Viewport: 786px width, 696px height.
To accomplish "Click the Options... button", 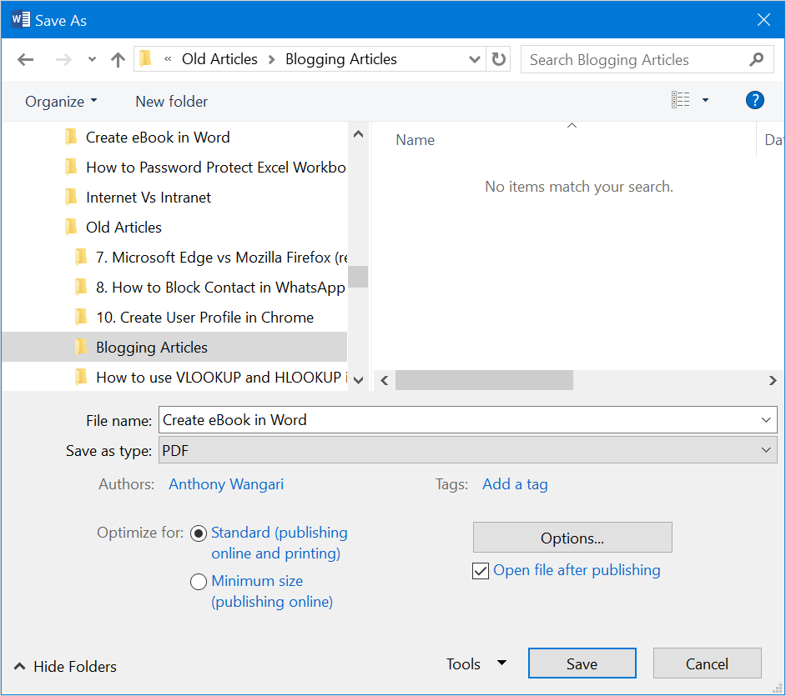I will coord(572,538).
